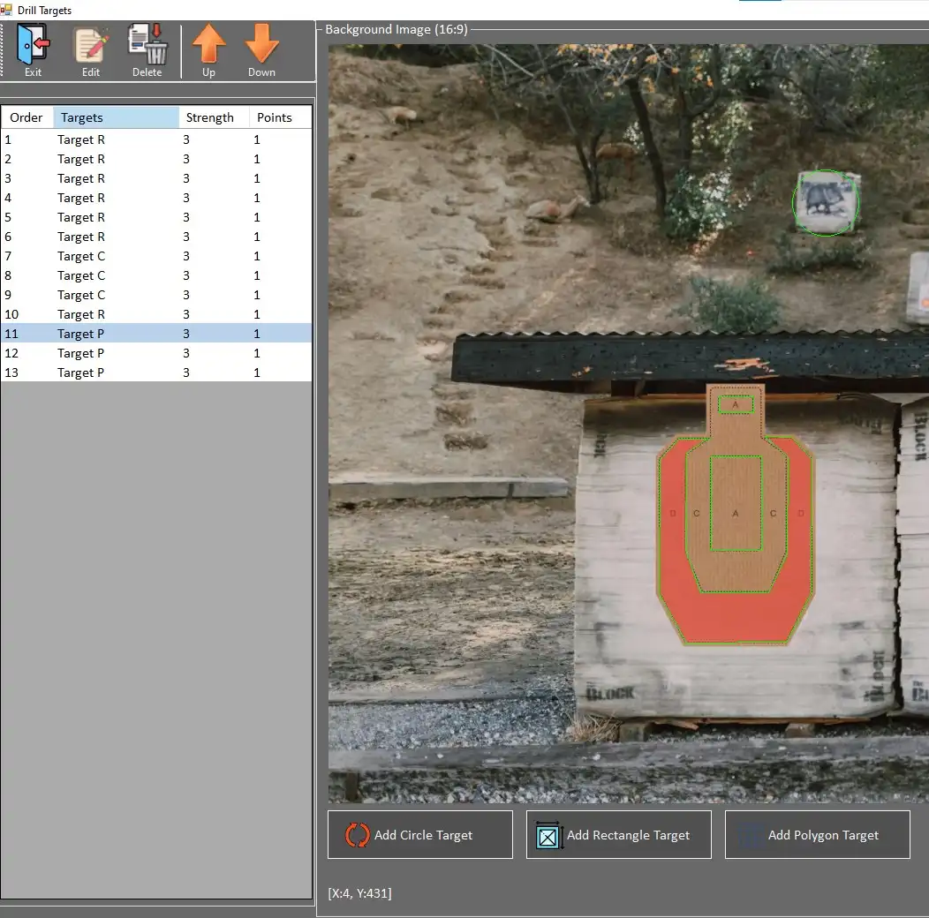Click the rectangle icon on Add Rectangle Target
This screenshot has height=918, width=929.
pos(548,834)
